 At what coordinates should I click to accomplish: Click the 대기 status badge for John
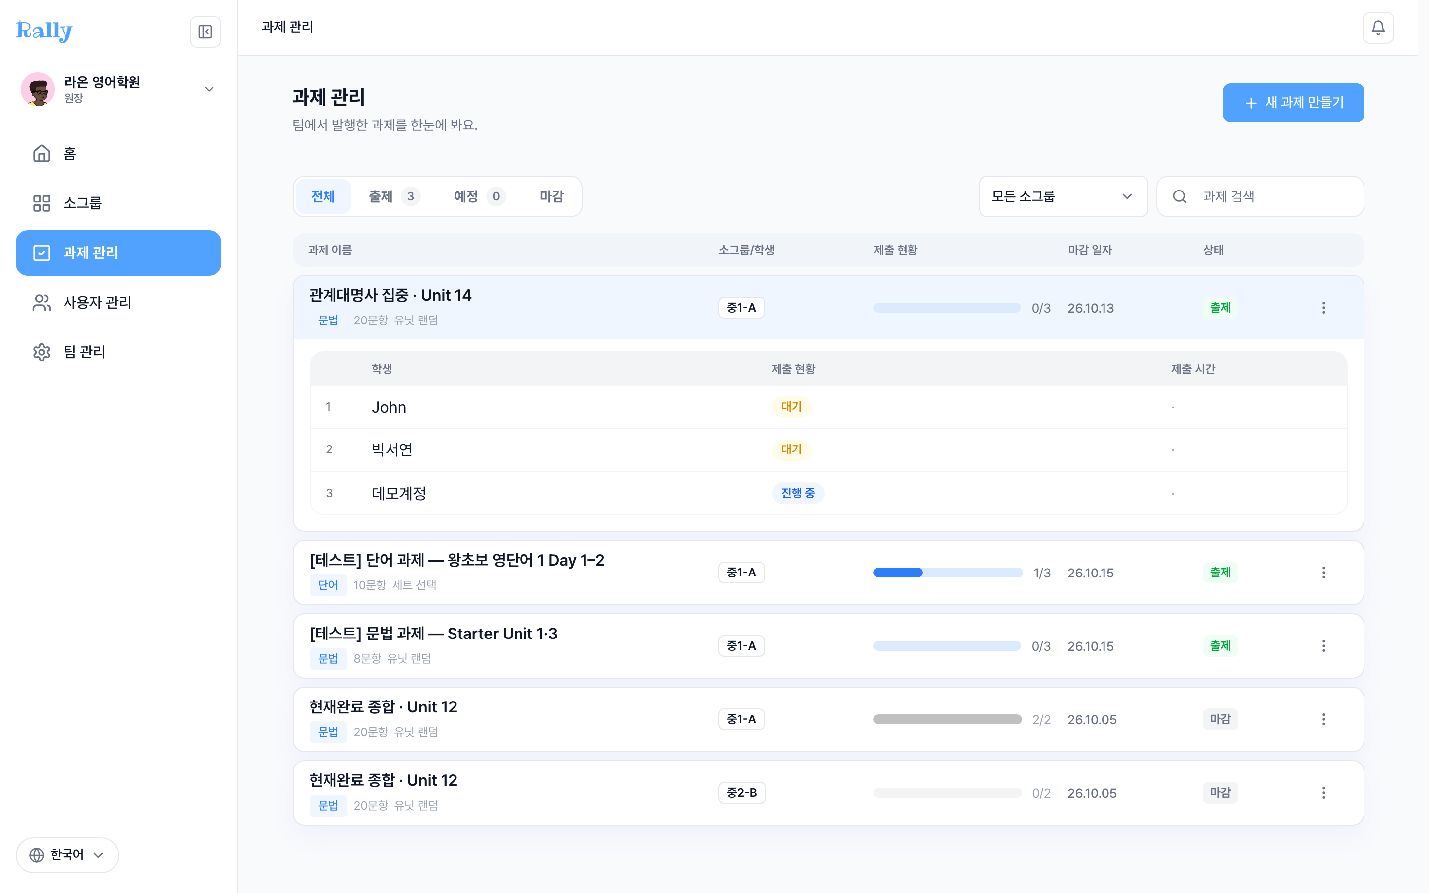(791, 407)
